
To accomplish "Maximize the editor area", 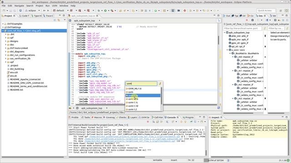I will (x=218, y=16).
